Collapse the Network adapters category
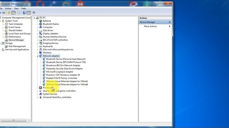Viewport: 229px width, 128px height. 38,56
